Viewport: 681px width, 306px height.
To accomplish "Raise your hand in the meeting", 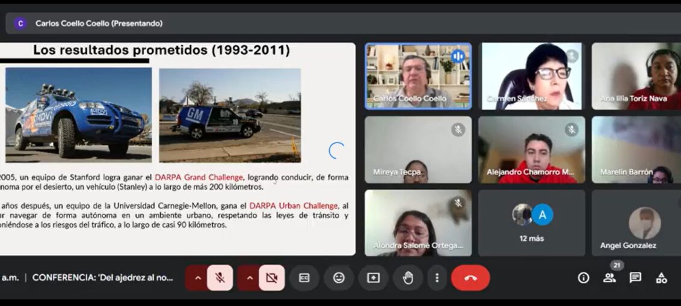I will click(x=408, y=278).
